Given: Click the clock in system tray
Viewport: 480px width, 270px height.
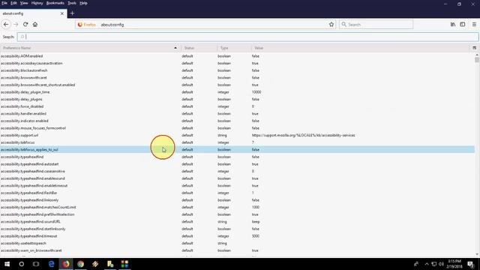Looking at the screenshot, I should click(454, 264).
